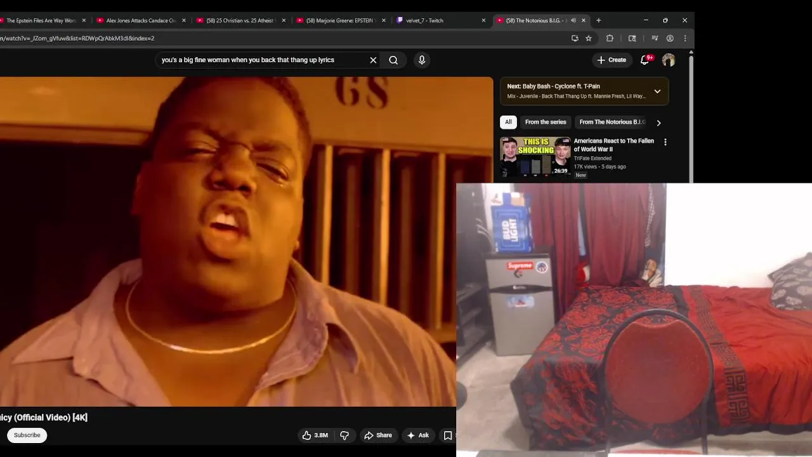This screenshot has width=812, height=457.
Task: Open the media controls icon in toolbar
Action: 655,38
